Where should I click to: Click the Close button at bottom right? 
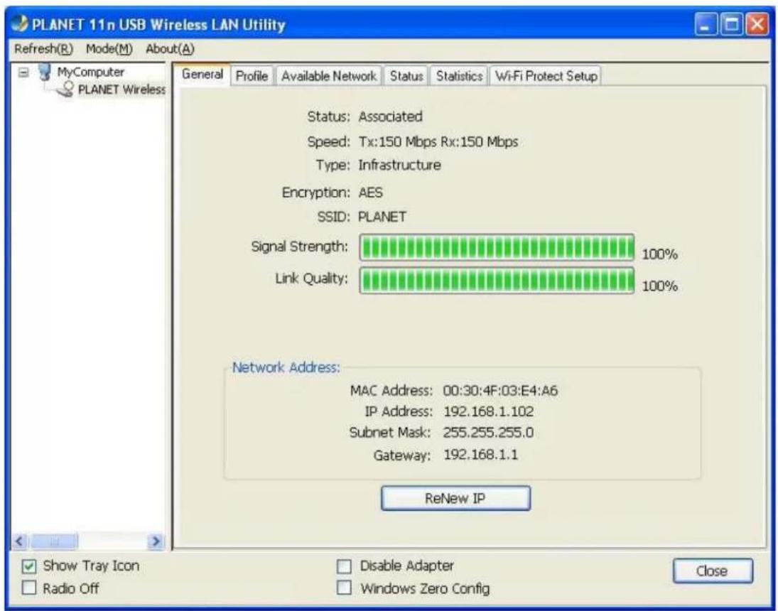(713, 571)
